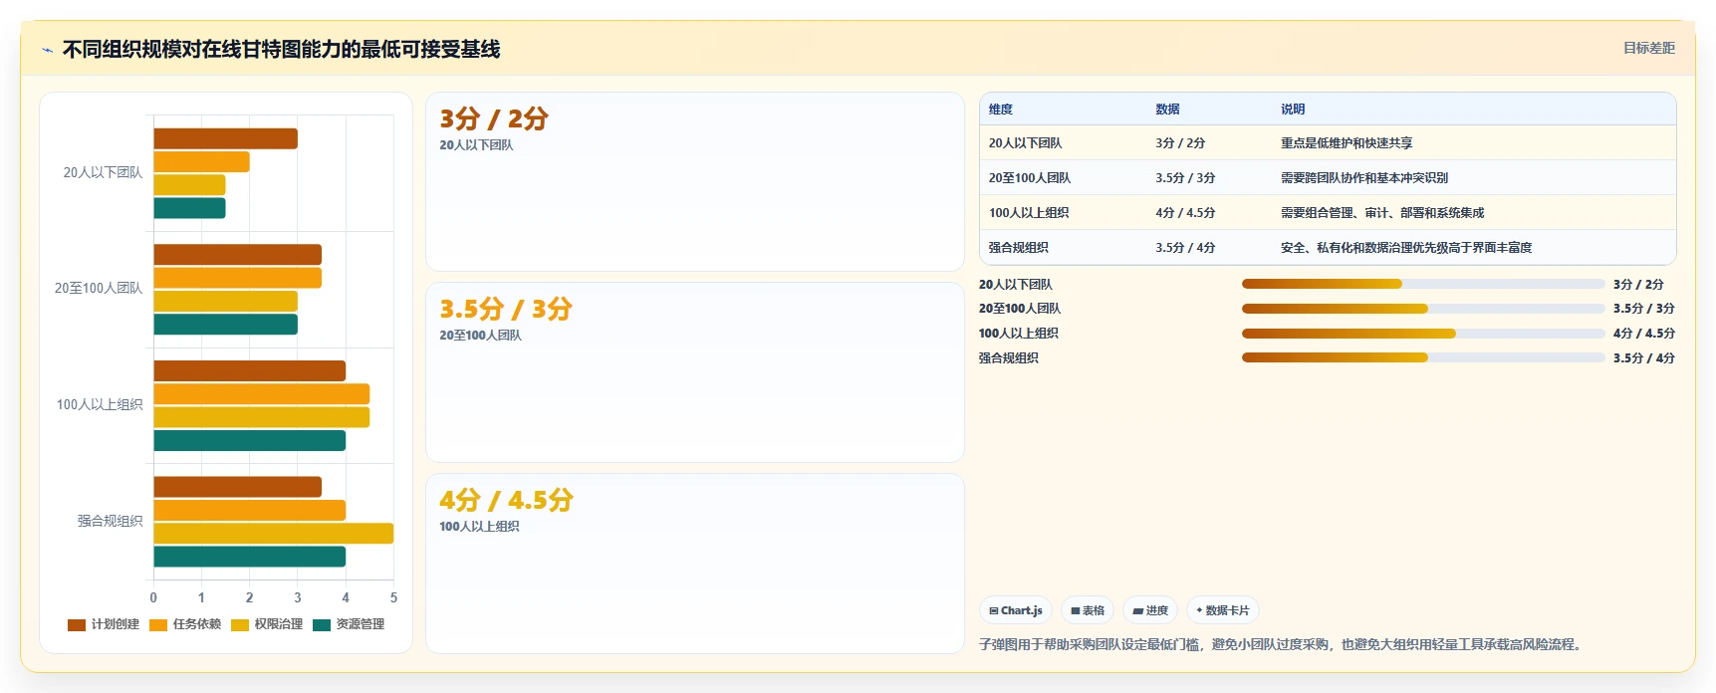Open the 4分 / 4.5分 data card
This screenshot has height=693, width=1716.
(x=695, y=564)
